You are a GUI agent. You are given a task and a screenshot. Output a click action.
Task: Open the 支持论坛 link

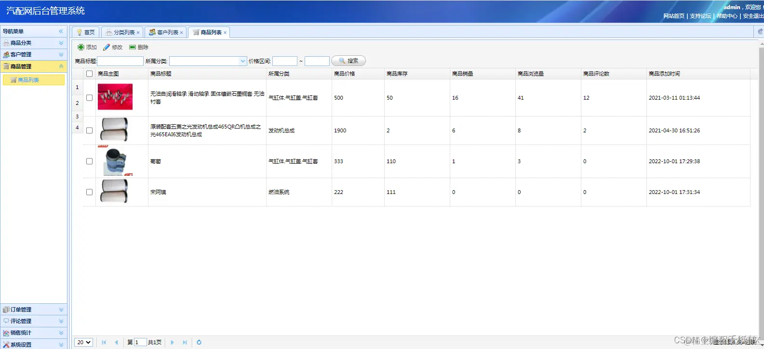pyautogui.click(x=700, y=16)
